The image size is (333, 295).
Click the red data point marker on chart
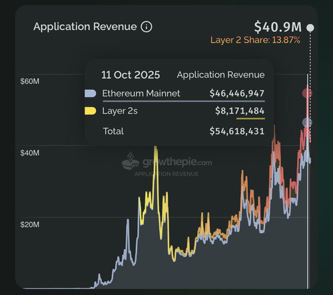[307, 93]
